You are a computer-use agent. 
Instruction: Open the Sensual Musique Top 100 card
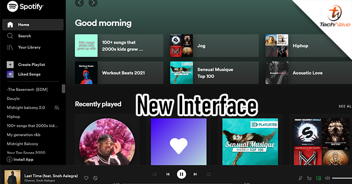tap(214, 73)
